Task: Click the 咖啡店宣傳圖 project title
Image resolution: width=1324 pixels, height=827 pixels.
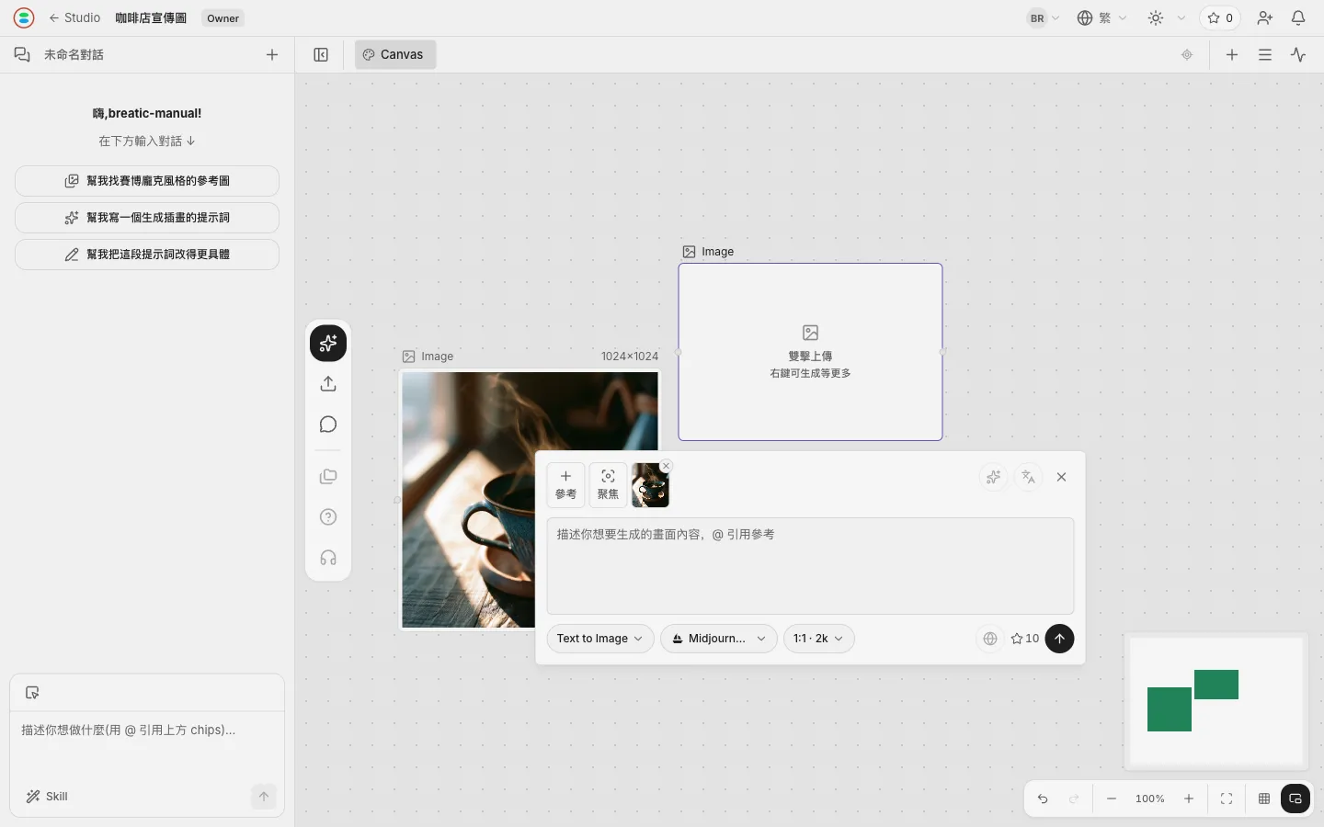Action: click(x=151, y=17)
